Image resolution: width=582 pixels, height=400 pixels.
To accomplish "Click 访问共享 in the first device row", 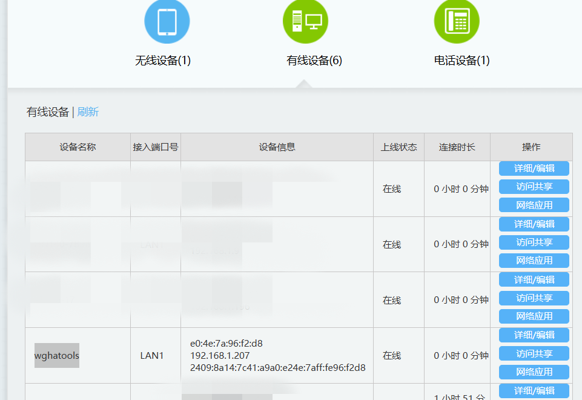I will tap(534, 187).
